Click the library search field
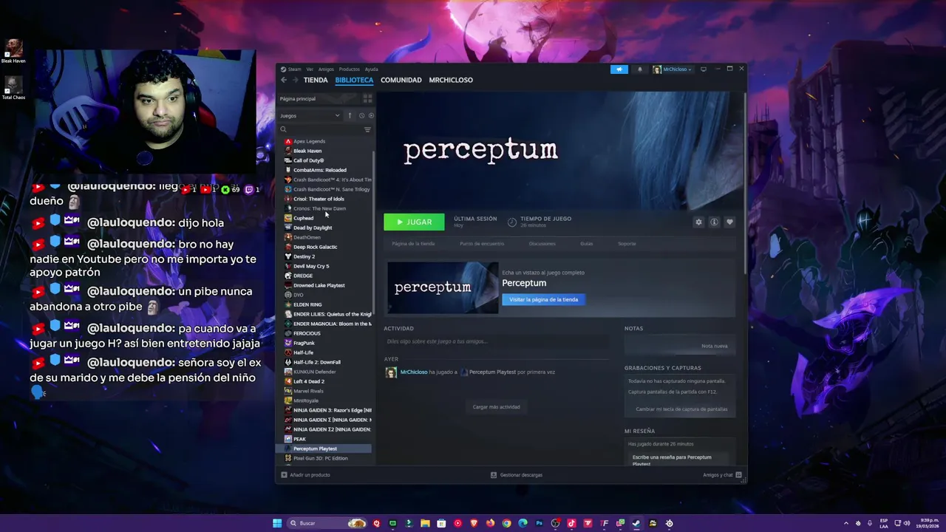Image resolution: width=946 pixels, height=532 pixels. 320,129
